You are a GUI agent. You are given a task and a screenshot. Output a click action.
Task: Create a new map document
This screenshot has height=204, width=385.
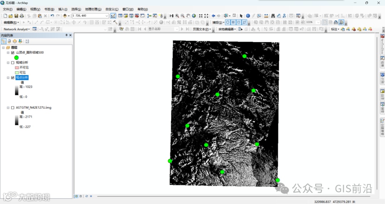coord(5,16)
